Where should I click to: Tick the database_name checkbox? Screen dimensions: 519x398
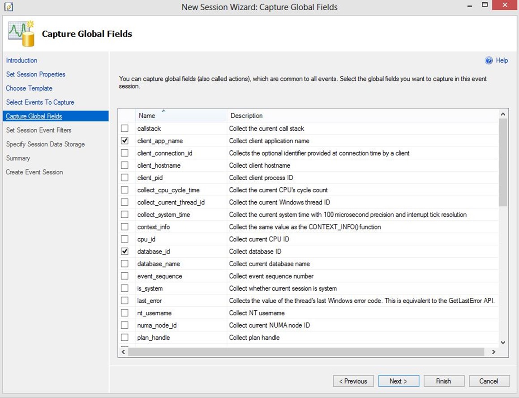[124, 263]
